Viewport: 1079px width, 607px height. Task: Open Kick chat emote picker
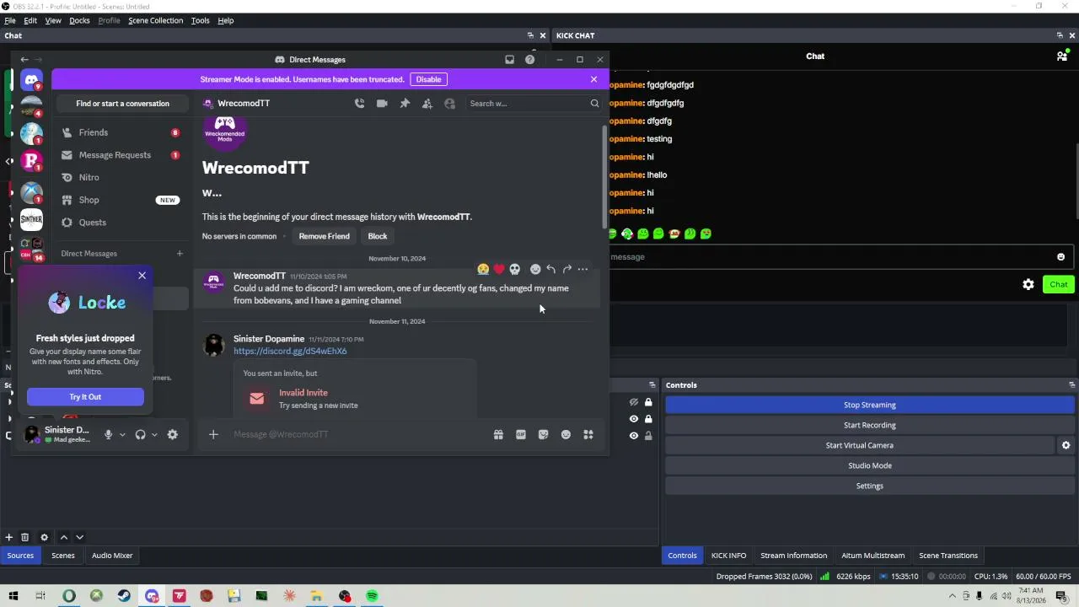click(1060, 257)
